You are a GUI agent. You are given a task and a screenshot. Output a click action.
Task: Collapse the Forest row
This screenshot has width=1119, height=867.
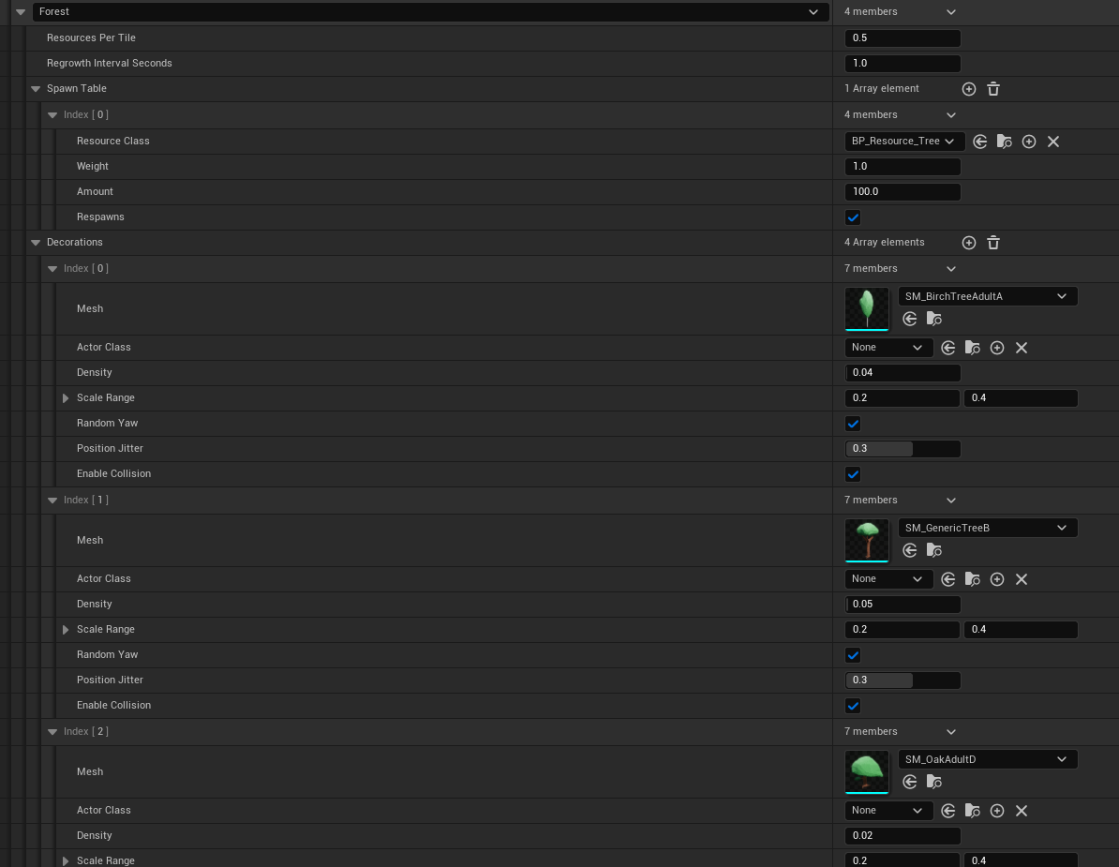pos(21,12)
